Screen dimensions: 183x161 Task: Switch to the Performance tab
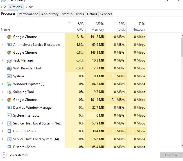click(28, 14)
